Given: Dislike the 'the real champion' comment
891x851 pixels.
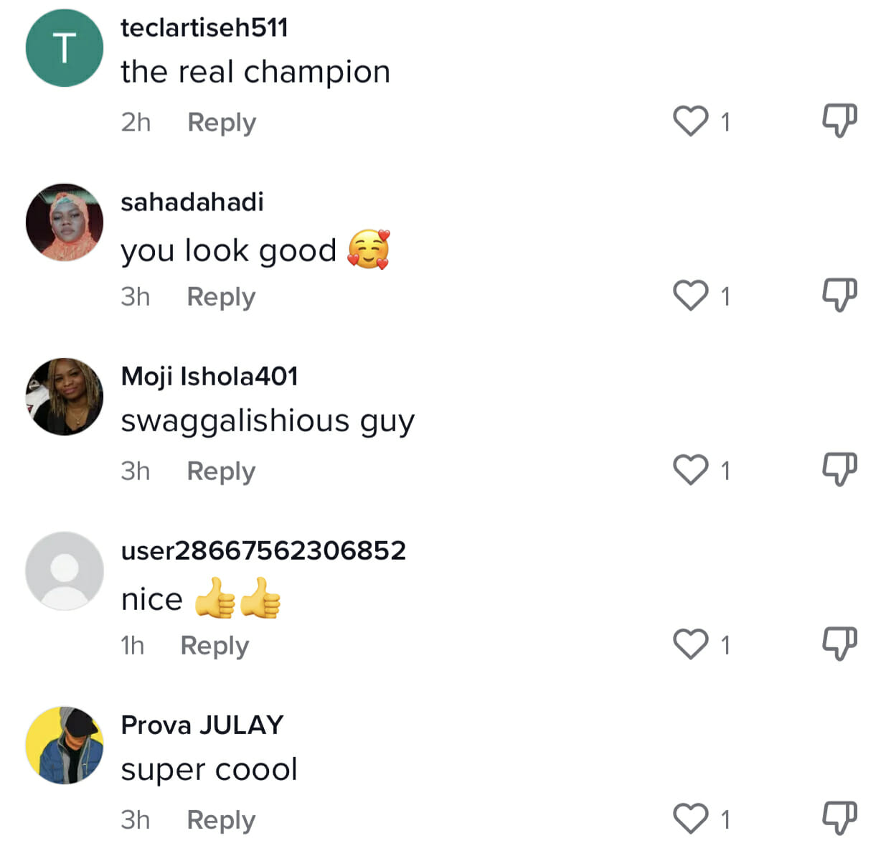Looking at the screenshot, I should (839, 120).
